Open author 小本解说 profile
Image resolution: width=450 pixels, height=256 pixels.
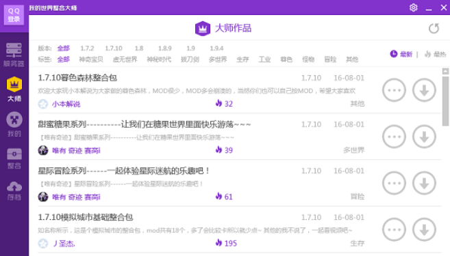click(x=66, y=104)
